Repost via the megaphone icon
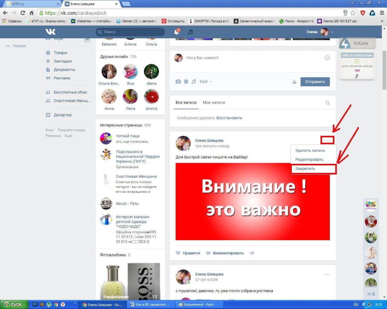This screenshot has height=309, width=387. point(252,253)
